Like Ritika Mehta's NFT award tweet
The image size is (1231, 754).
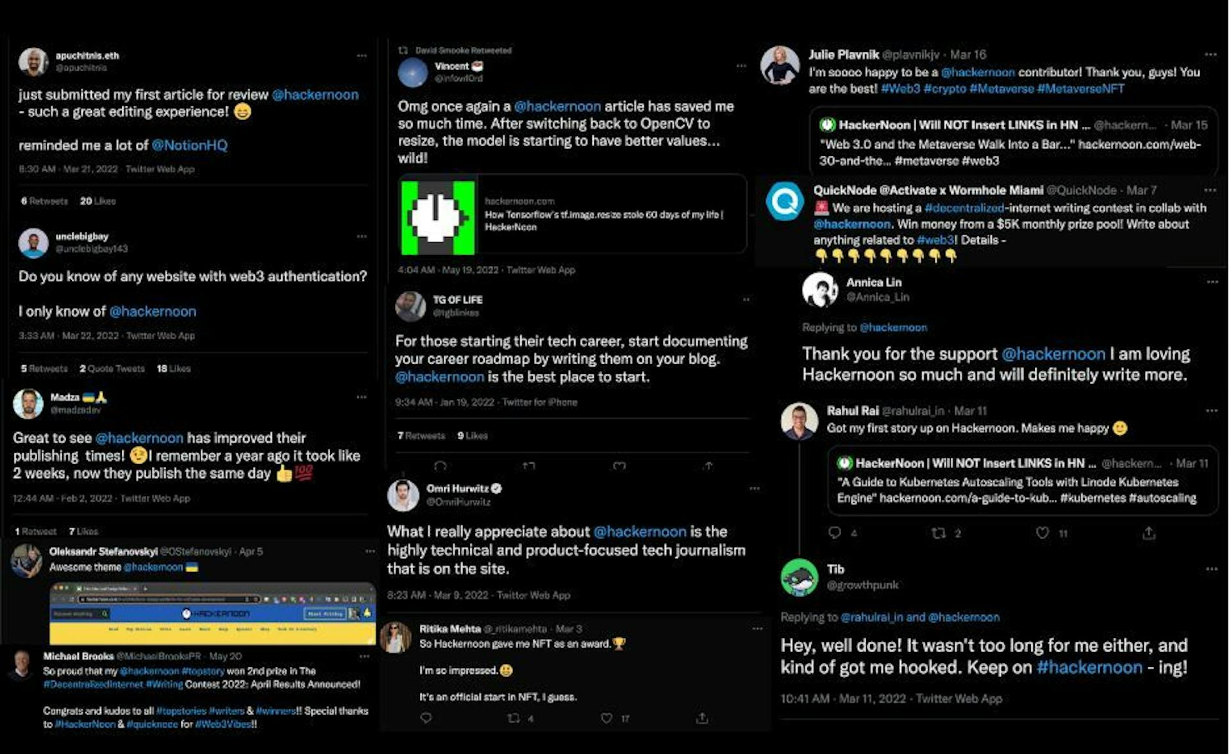click(607, 719)
